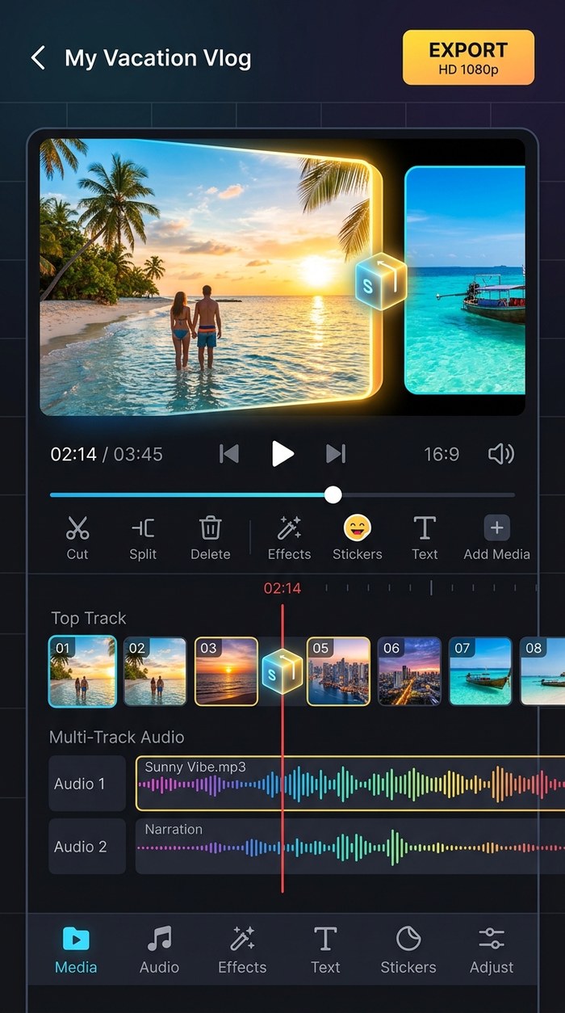Select clip 05 city skyline thumbnail
Screen dimensions: 565x1013
pos(338,671)
